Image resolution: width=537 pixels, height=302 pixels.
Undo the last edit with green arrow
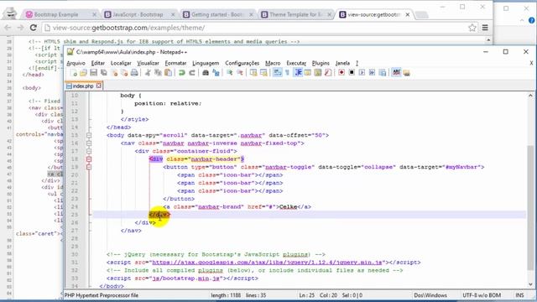[182, 73]
